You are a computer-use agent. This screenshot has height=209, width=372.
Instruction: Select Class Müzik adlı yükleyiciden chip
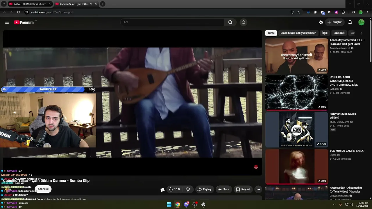click(298, 33)
